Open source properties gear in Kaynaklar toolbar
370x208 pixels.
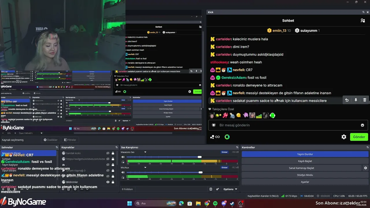75,189
